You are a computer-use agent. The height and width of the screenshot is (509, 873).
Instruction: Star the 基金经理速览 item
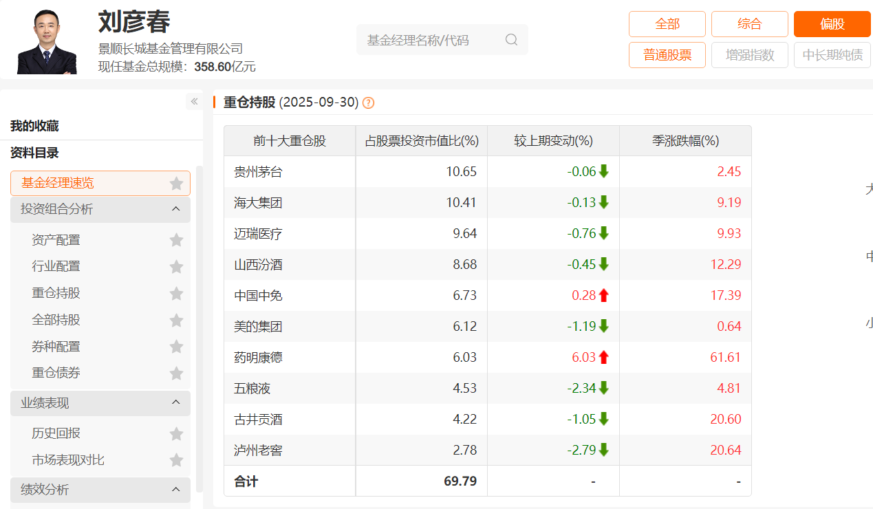pyautogui.click(x=176, y=184)
